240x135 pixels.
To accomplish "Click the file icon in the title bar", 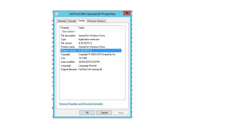I will [57, 14].
